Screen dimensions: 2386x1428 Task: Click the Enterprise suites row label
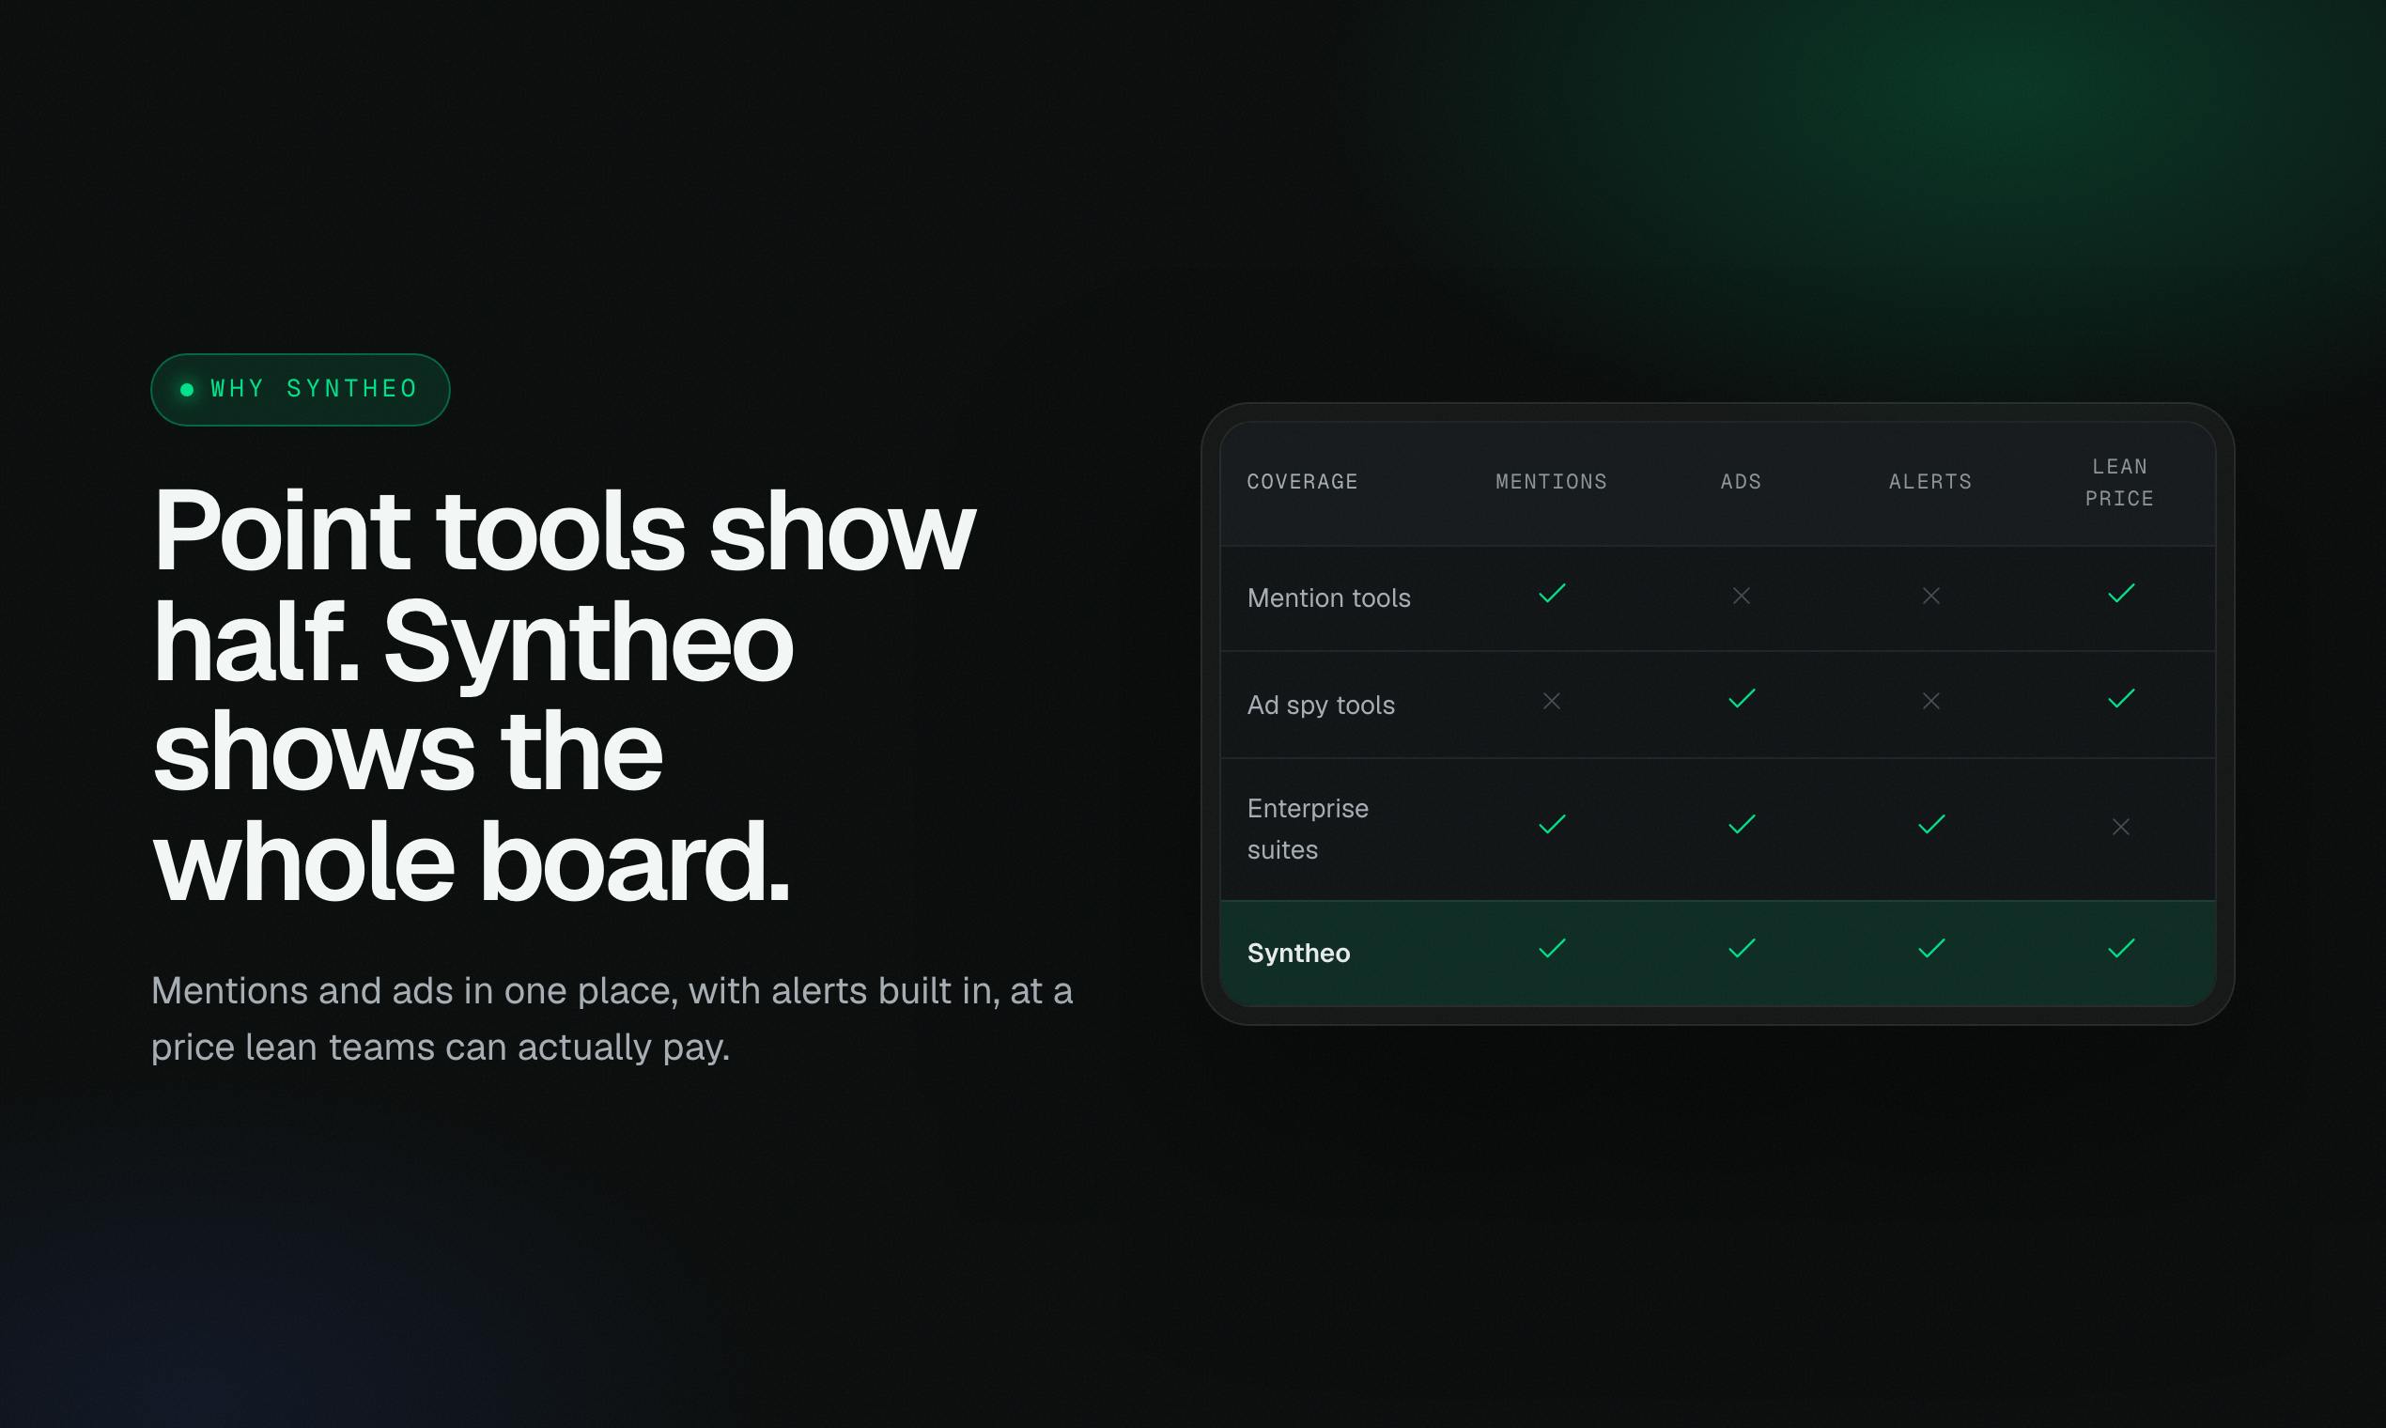[1308, 829]
